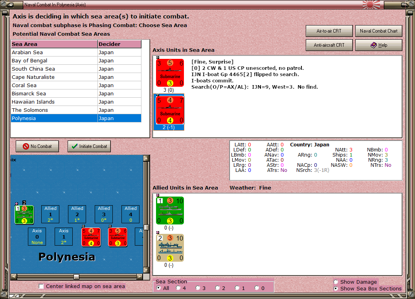The width and height of the screenshot is (415, 299).
Task: Choose Show Damage option
Action: point(336,282)
